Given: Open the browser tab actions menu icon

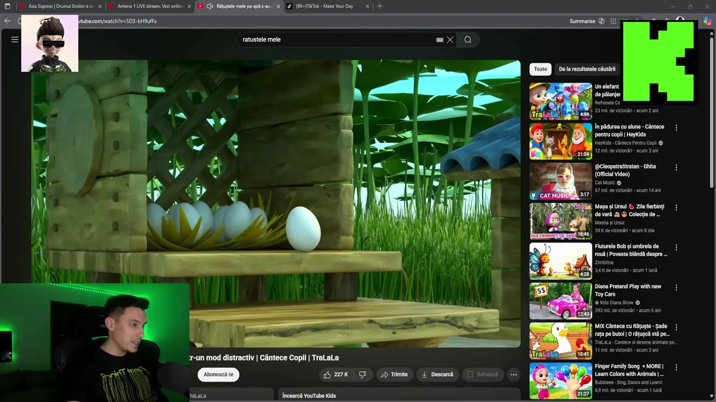Looking at the screenshot, I should (7, 6).
